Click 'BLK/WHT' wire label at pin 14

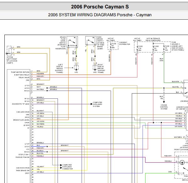point(40,111)
